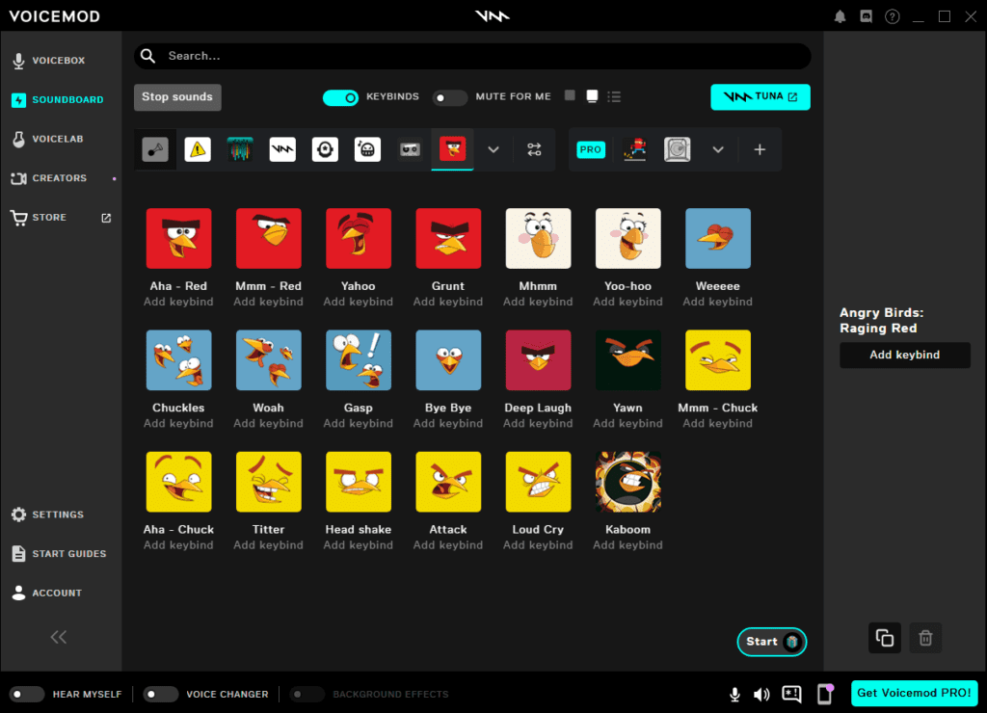Open the gray turntable soundboard category

(x=678, y=149)
